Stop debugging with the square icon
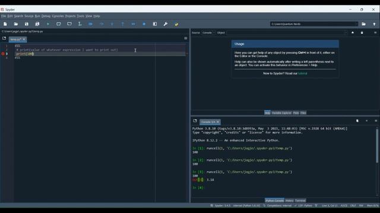 [x=144, y=24]
